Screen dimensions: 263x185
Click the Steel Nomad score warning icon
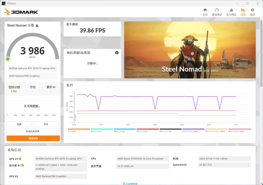37,25
